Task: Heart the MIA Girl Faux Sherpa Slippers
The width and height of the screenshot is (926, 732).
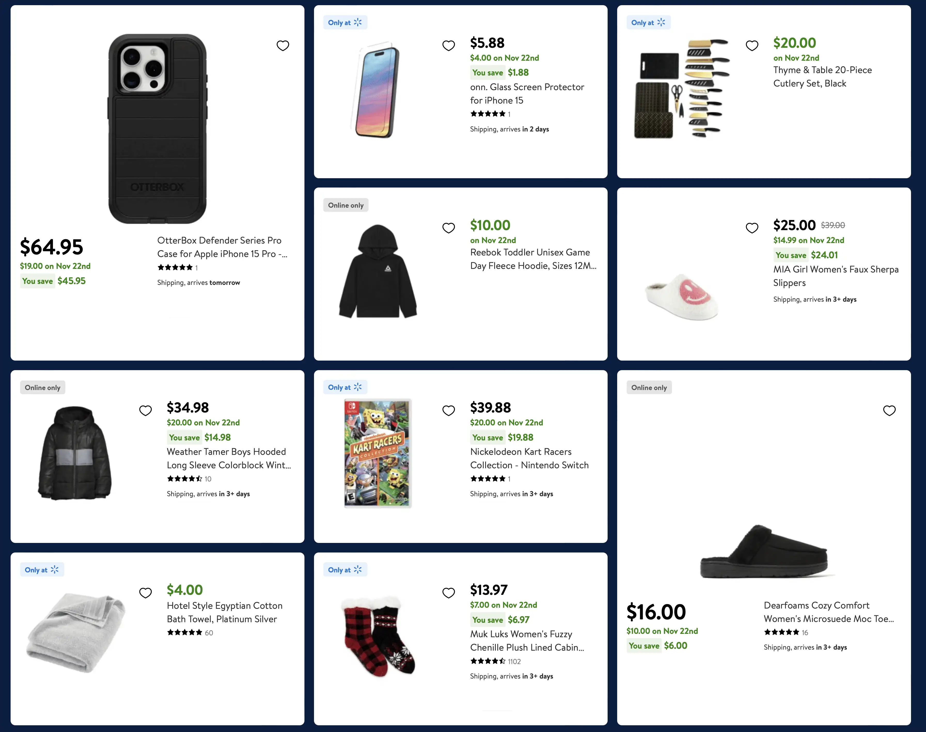Action: pos(752,228)
